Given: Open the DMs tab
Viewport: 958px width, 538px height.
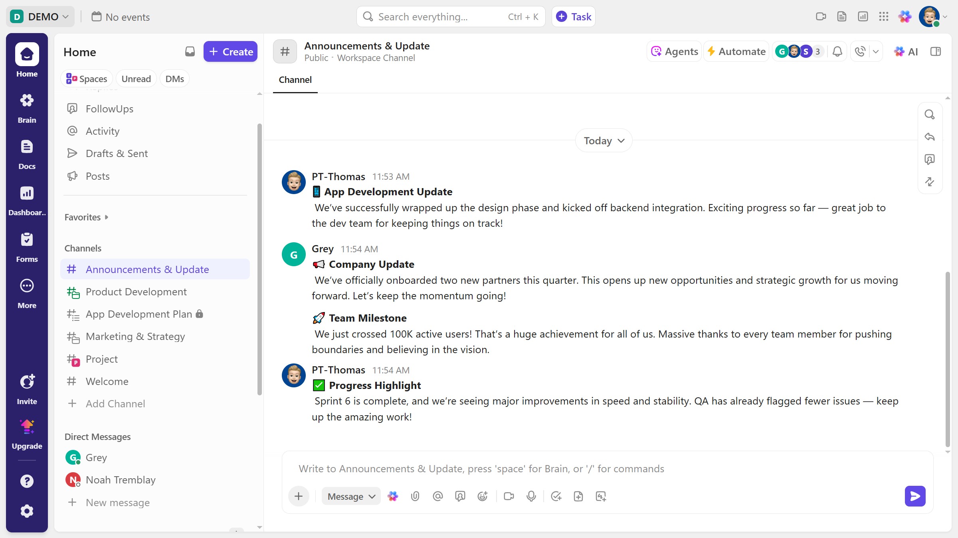Looking at the screenshot, I should click(x=174, y=79).
